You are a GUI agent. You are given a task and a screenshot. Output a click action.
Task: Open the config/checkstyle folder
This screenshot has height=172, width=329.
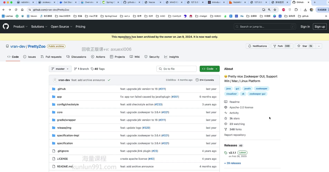tap(68, 105)
